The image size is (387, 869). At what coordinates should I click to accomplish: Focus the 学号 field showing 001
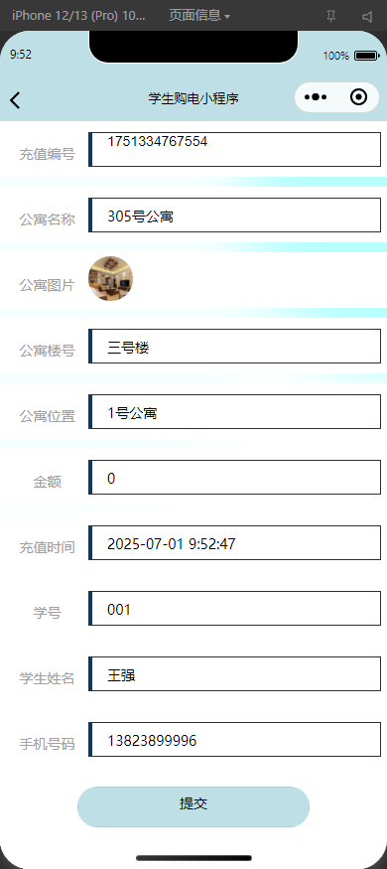click(x=235, y=609)
